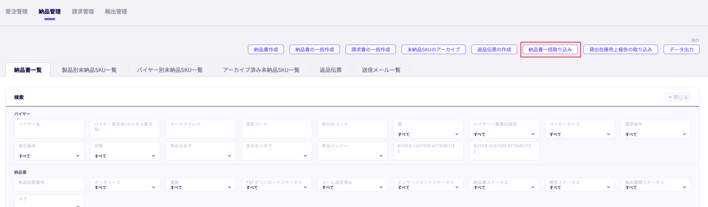Image resolution: width=708 pixels, height=207 pixels.
Task: Focus BUYER CUSTOM ATTRIBUTE 2 field
Action: point(504,151)
